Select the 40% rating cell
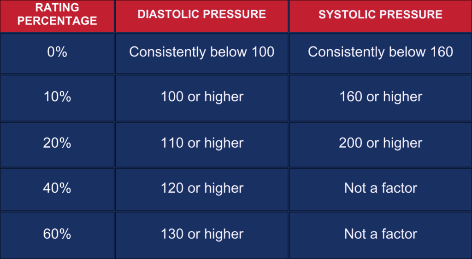Image resolution: width=472 pixels, height=259 pixels. (57, 188)
